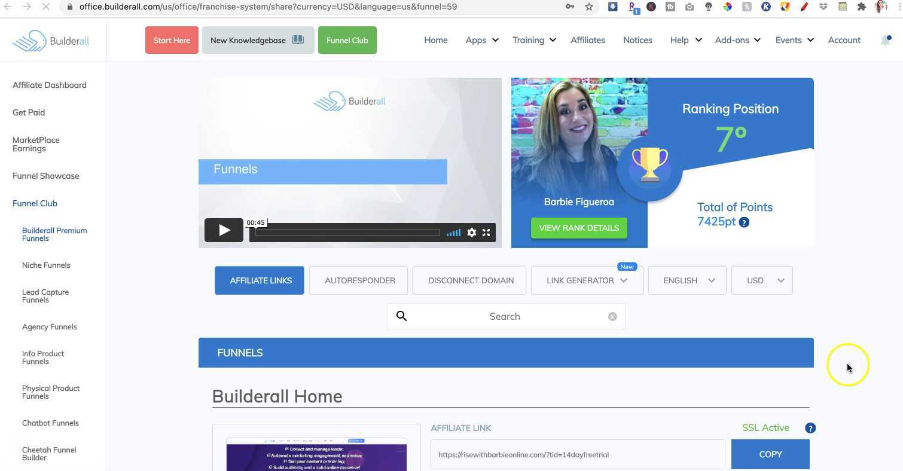Open Funnel Club from the top bar

(x=347, y=40)
